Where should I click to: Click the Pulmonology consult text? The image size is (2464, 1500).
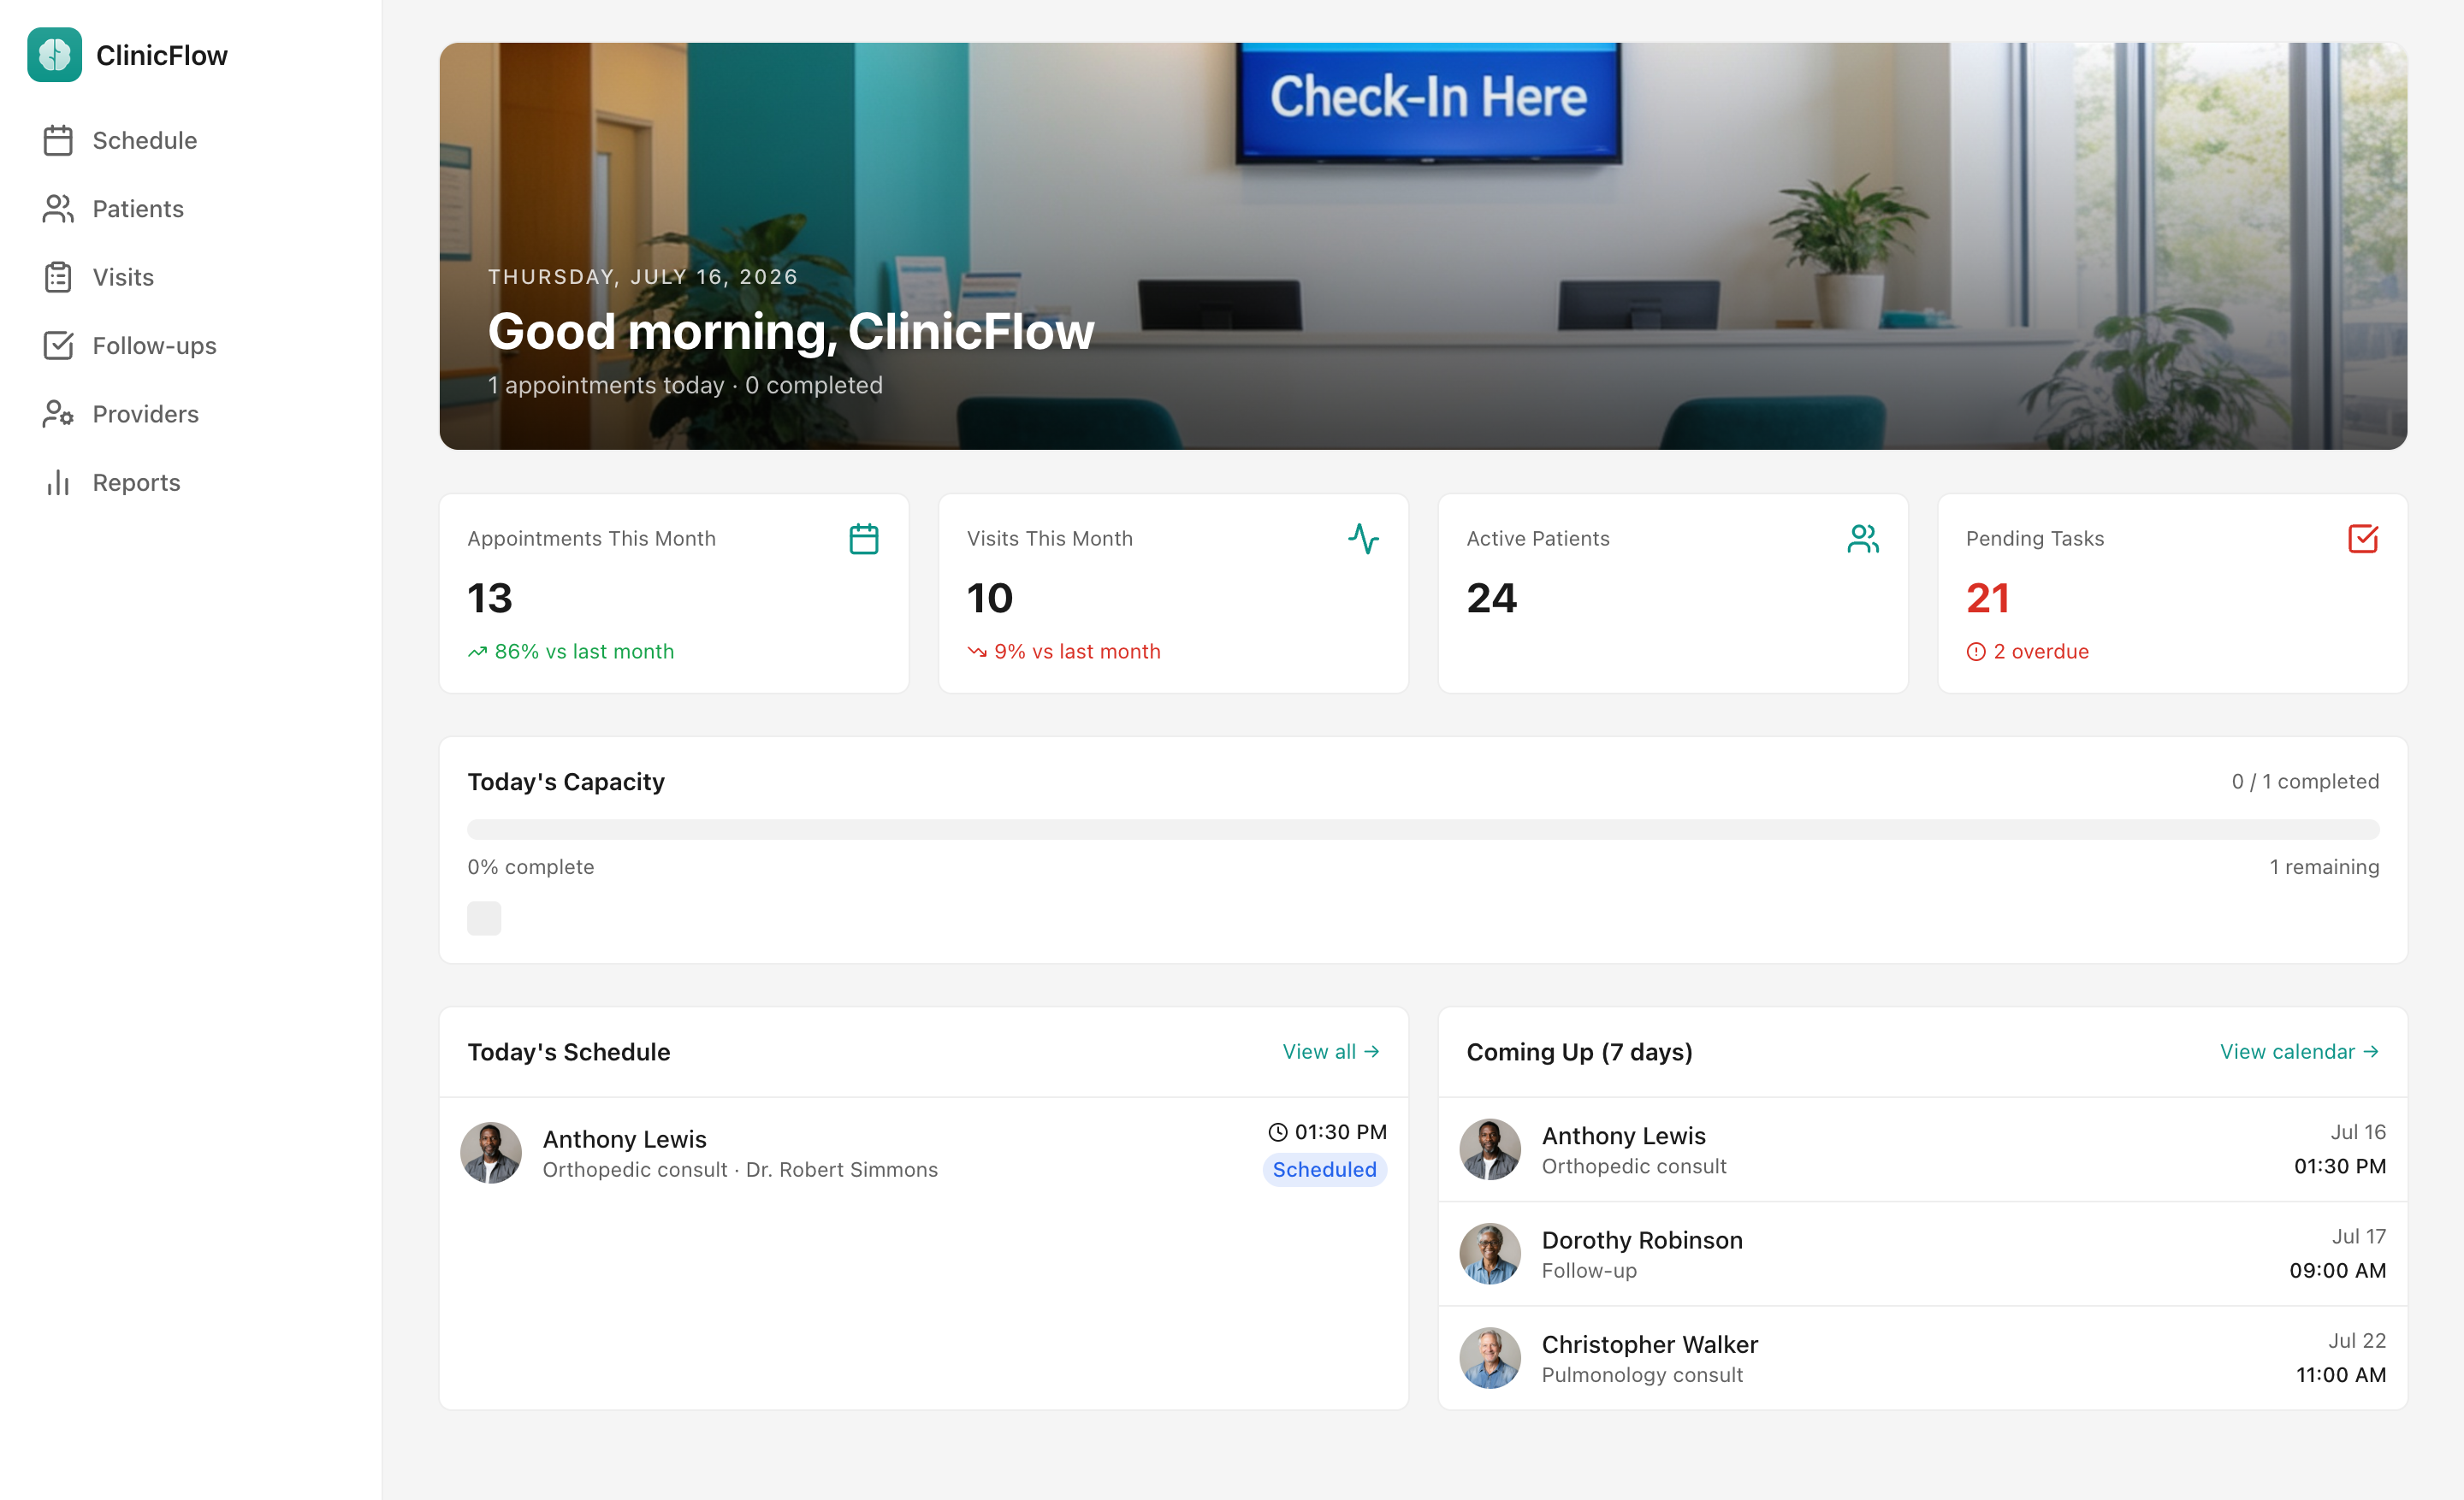tap(1642, 1375)
